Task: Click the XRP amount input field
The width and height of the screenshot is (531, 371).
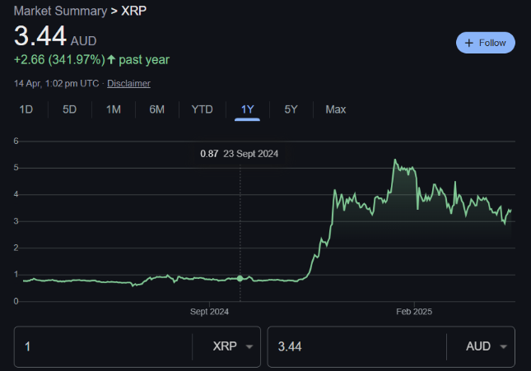Action: coord(103,346)
